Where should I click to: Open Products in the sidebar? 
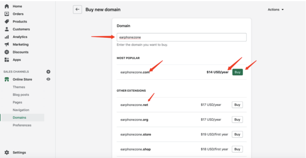click(20, 22)
